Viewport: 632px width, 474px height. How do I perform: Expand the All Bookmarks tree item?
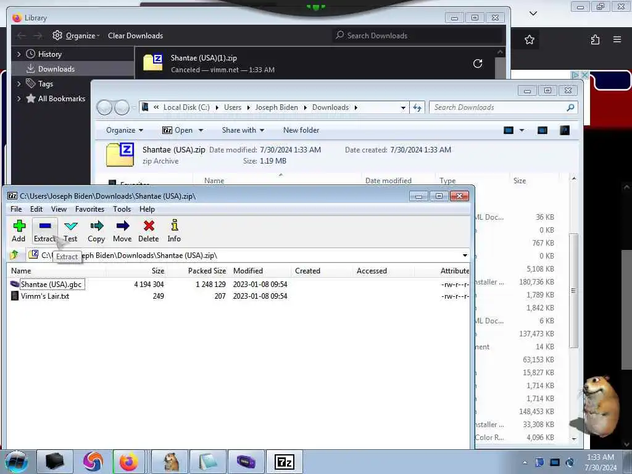click(19, 99)
